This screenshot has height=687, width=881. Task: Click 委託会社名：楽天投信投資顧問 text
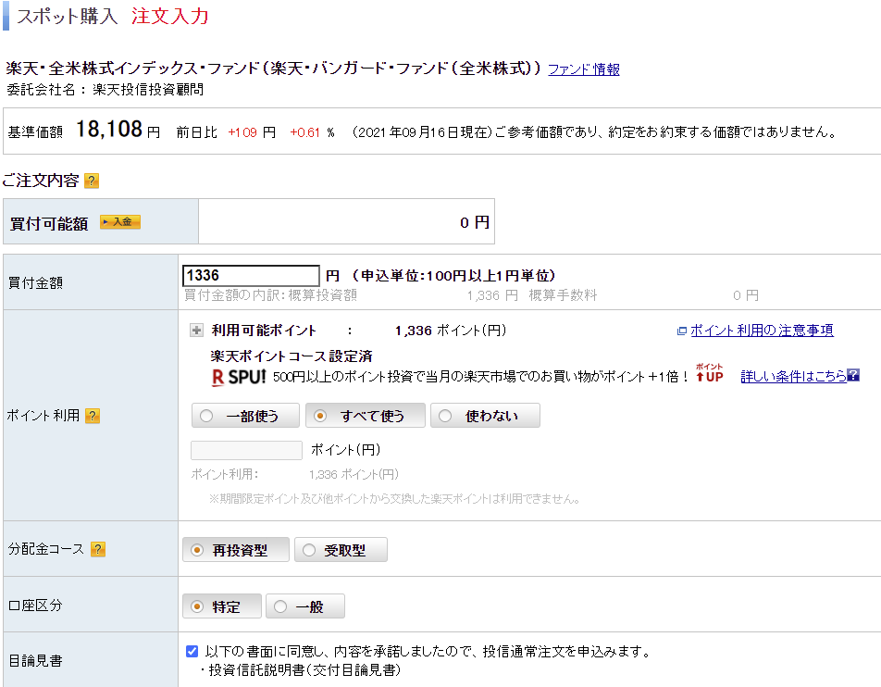pos(105,90)
